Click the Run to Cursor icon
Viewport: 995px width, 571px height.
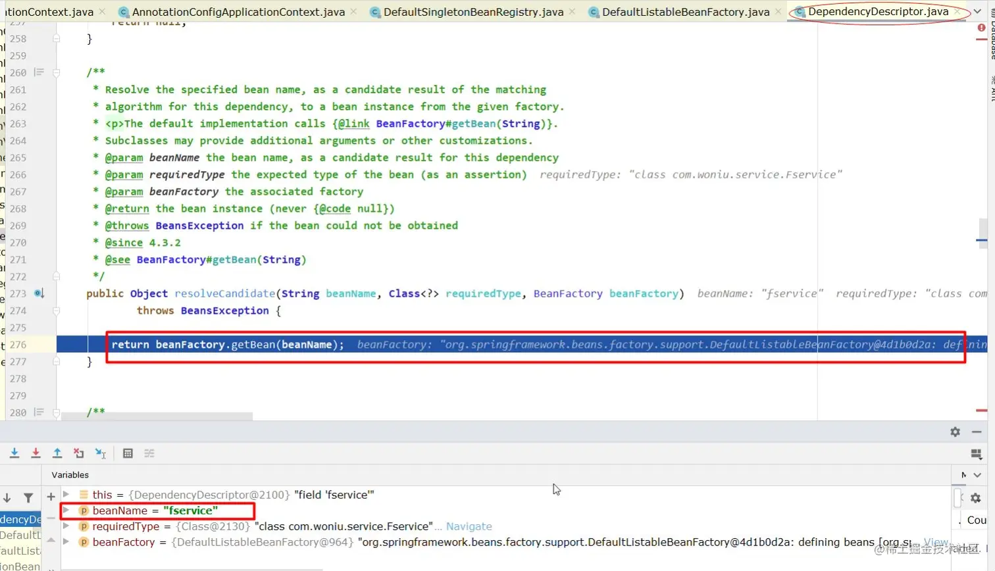[x=101, y=453]
